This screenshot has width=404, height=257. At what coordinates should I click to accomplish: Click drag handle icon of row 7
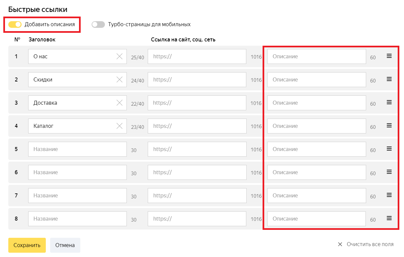point(389,195)
